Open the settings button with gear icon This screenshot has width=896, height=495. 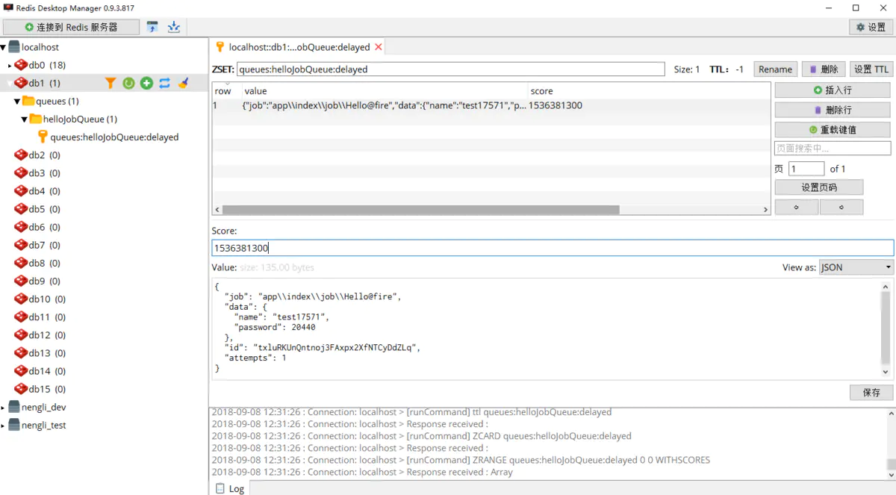point(871,27)
